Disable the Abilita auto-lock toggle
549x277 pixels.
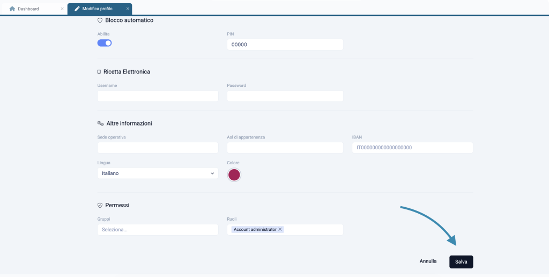(105, 43)
